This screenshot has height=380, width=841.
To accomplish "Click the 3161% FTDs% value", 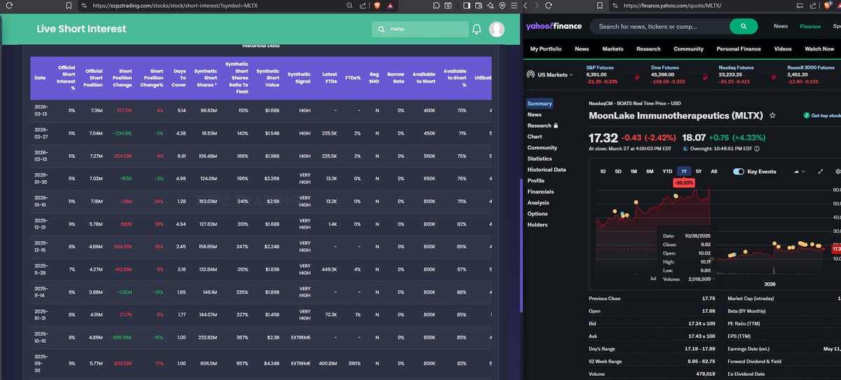I will click(x=355, y=363).
